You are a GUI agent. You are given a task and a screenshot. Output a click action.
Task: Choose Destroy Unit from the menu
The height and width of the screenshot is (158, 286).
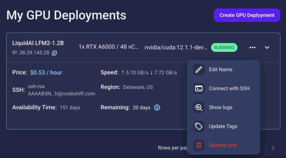point(223,145)
